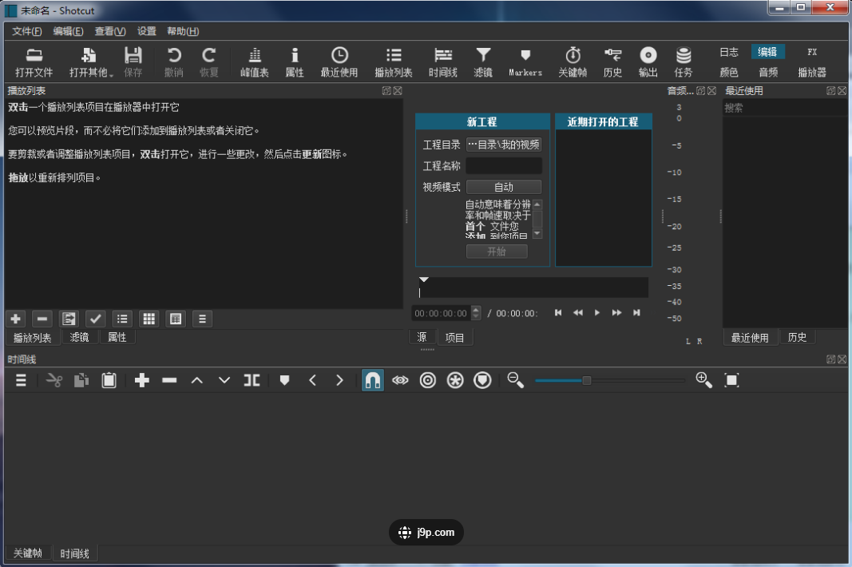This screenshot has width=852, height=567.
Task: Click the timeline zoom slider
Action: pos(610,381)
